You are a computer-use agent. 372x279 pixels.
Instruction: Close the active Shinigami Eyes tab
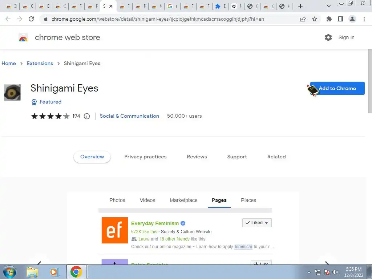(x=111, y=6)
